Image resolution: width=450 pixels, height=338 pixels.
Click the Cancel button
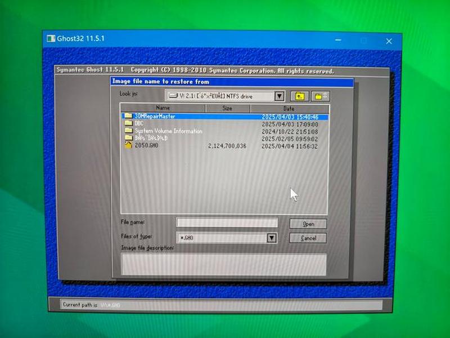coord(308,238)
